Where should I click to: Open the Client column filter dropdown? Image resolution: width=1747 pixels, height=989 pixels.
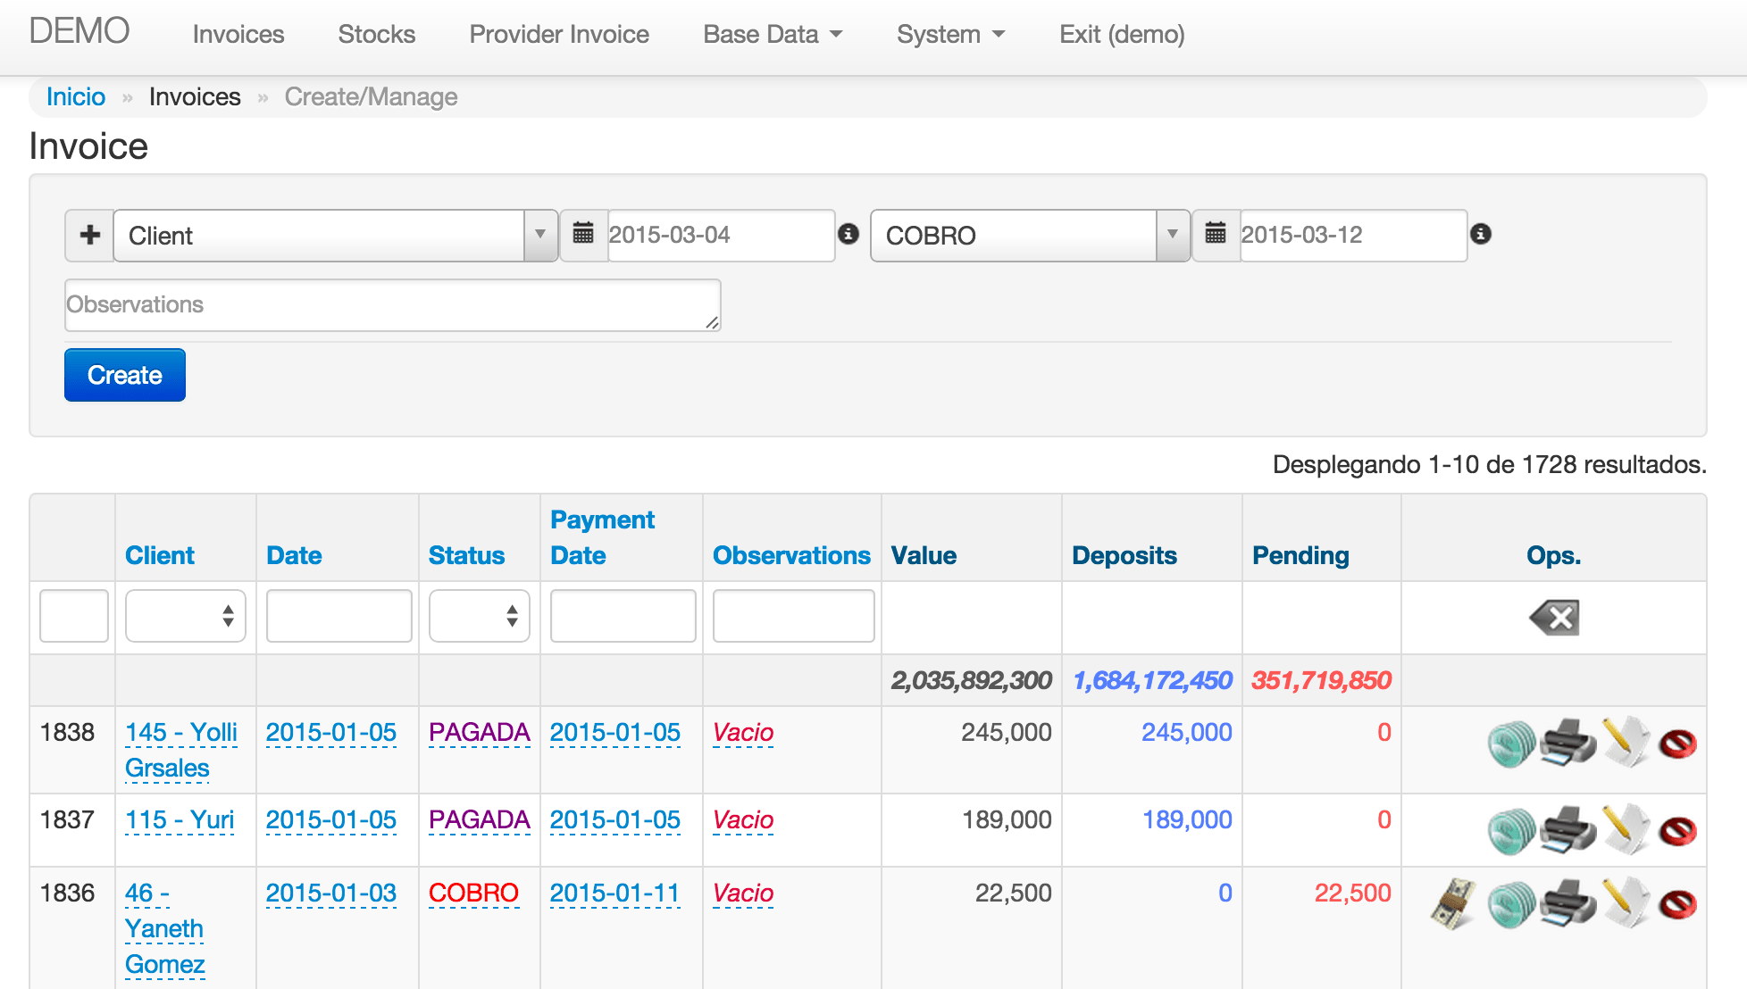(x=186, y=616)
